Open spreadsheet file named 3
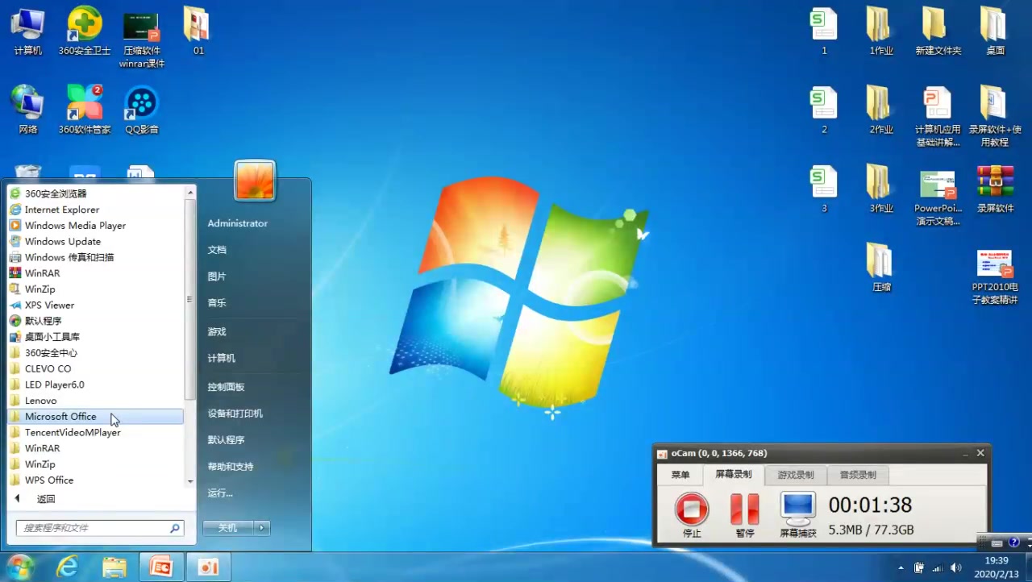1032x582 pixels. tap(823, 189)
